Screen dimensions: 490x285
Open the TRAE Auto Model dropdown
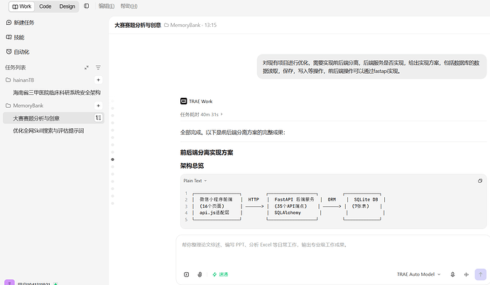coord(419,274)
